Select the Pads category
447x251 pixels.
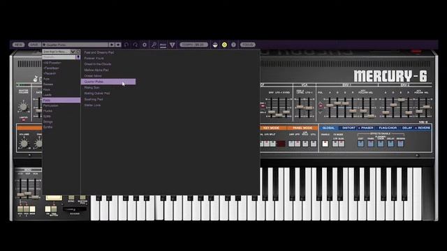click(x=61, y=100)
